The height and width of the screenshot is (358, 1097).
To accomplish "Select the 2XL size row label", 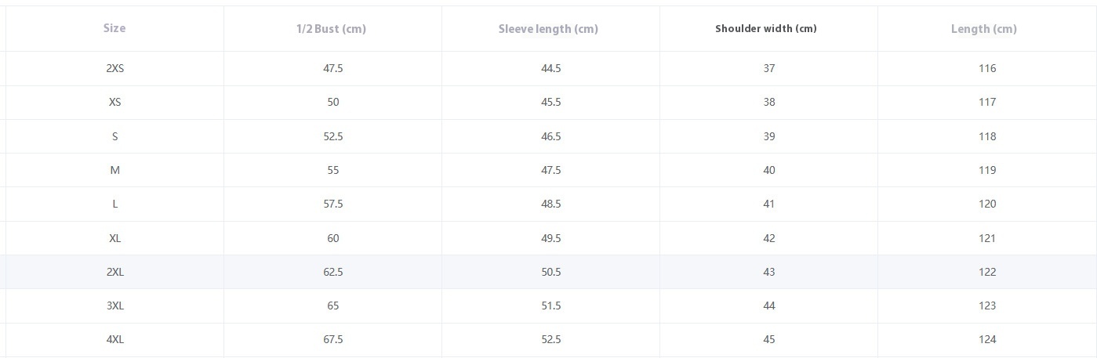I will (115, 272).
